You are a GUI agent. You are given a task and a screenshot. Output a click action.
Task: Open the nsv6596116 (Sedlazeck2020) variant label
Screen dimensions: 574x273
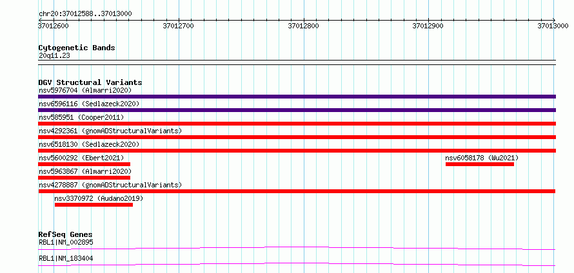click(x=89, y=104)
